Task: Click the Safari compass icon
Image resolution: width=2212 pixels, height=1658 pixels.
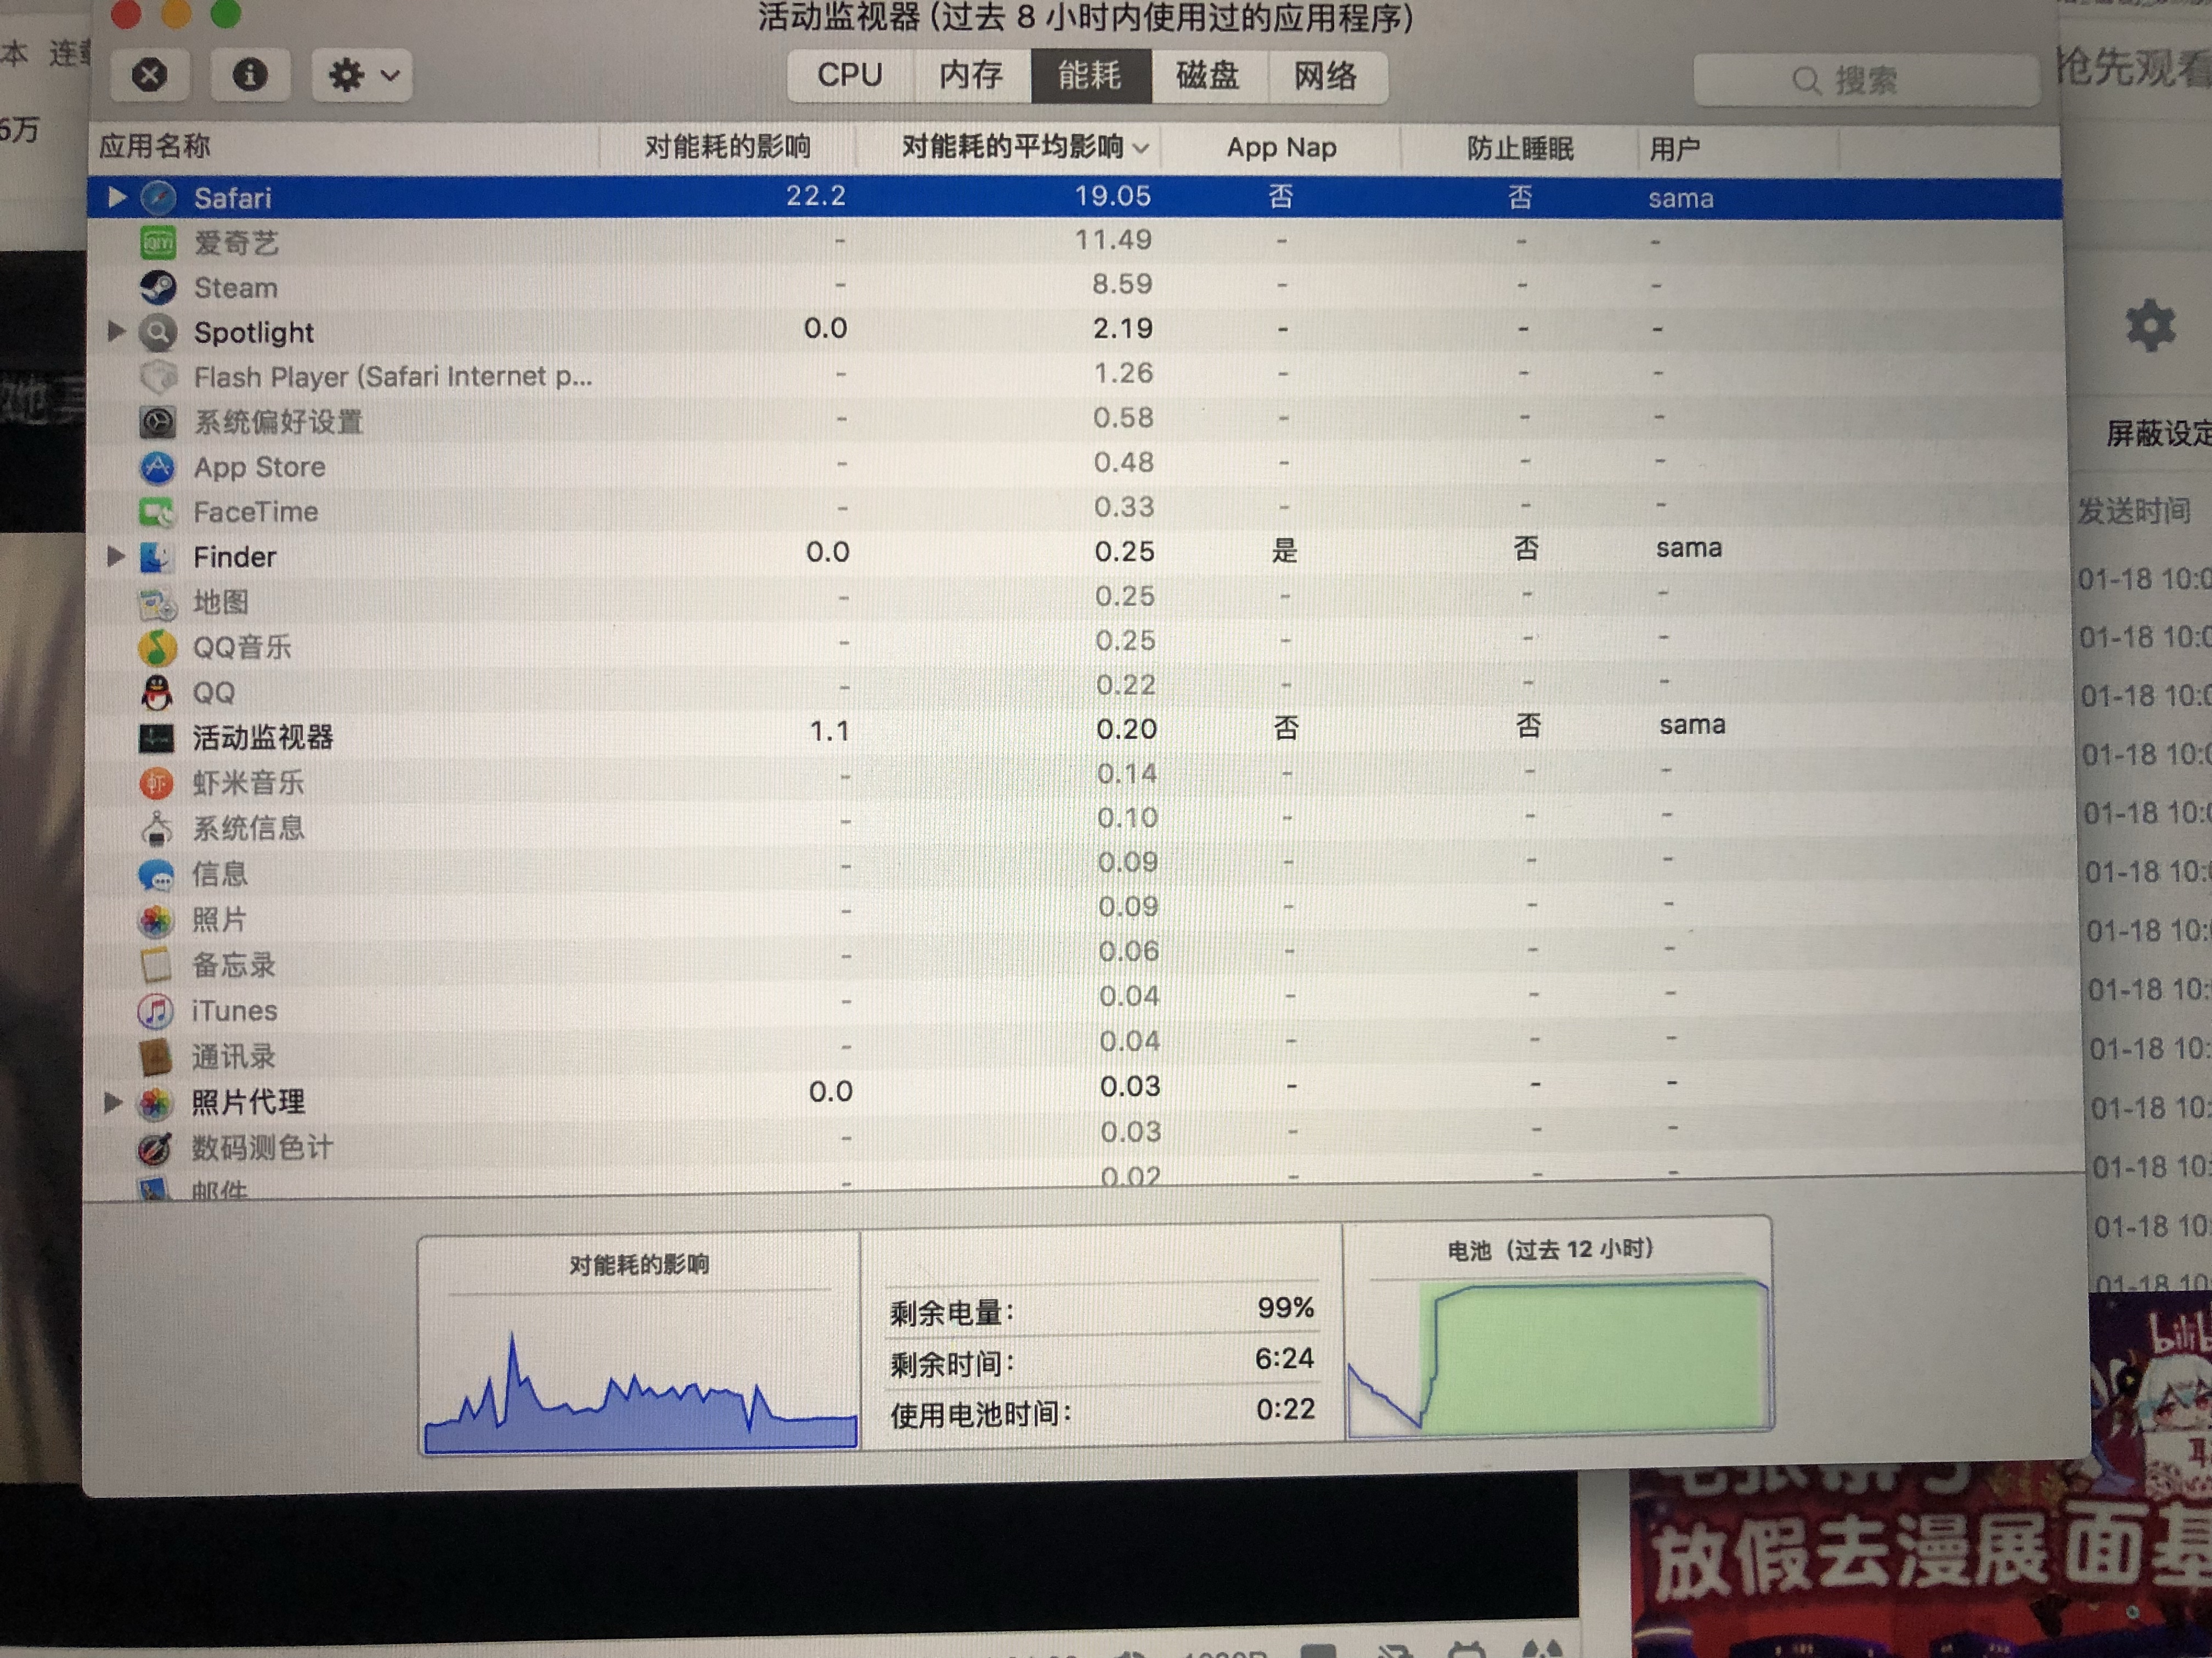Action: (158, 198)
